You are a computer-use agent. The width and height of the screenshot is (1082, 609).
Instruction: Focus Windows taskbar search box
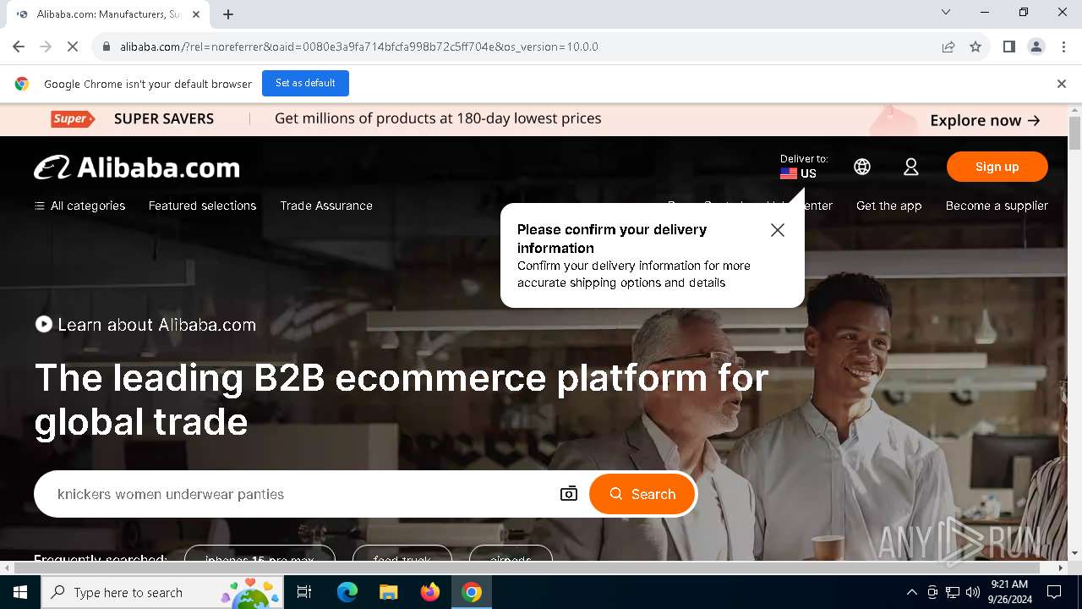[x=163, y=592]
